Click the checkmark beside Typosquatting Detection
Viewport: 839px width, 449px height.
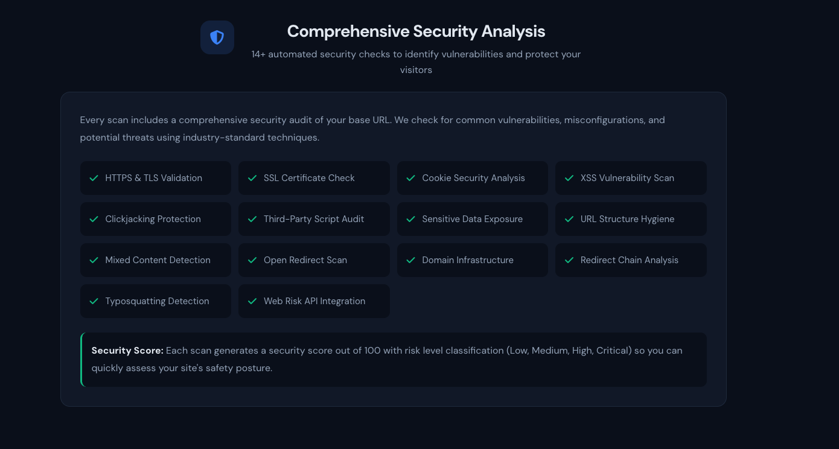[94, 301]
